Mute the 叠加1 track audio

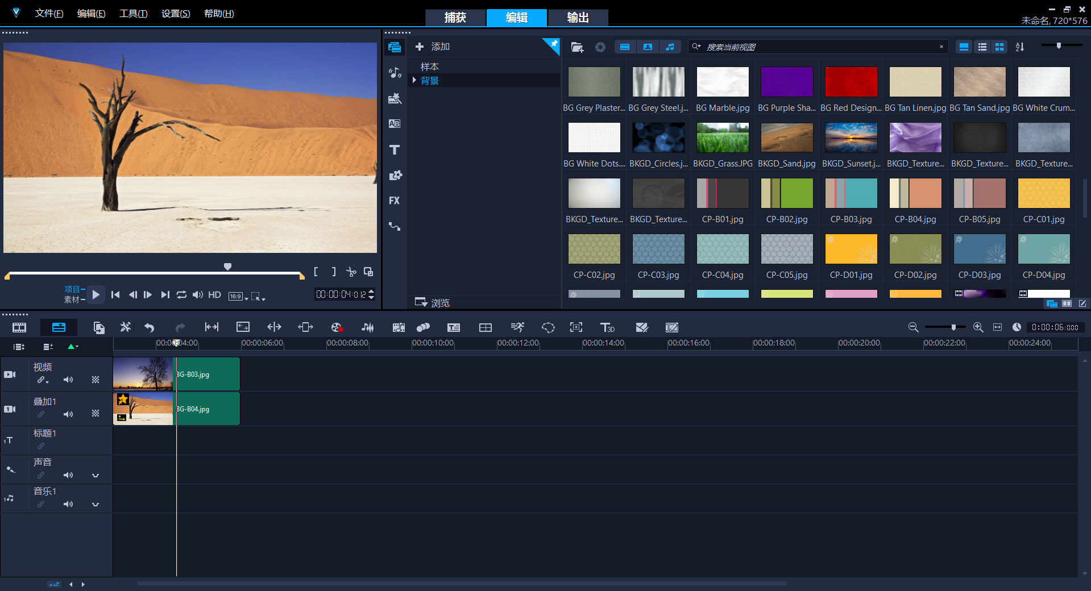68,414
